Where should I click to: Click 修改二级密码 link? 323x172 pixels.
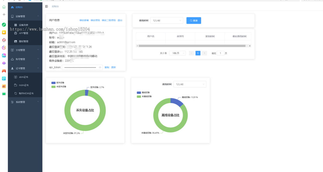coord(109,20)
